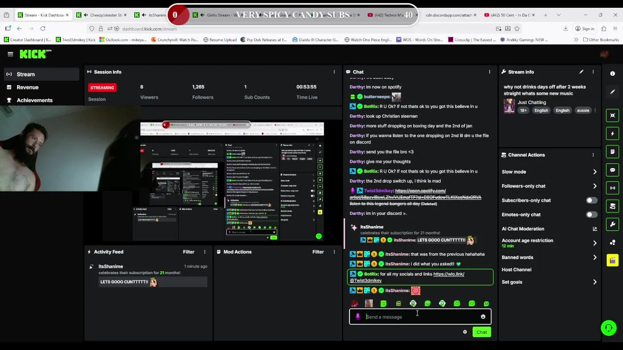Viewport: 623px width, 350px height.
Task: Toggle the channel actions sidebar widget icon
Action: point(613,206)
